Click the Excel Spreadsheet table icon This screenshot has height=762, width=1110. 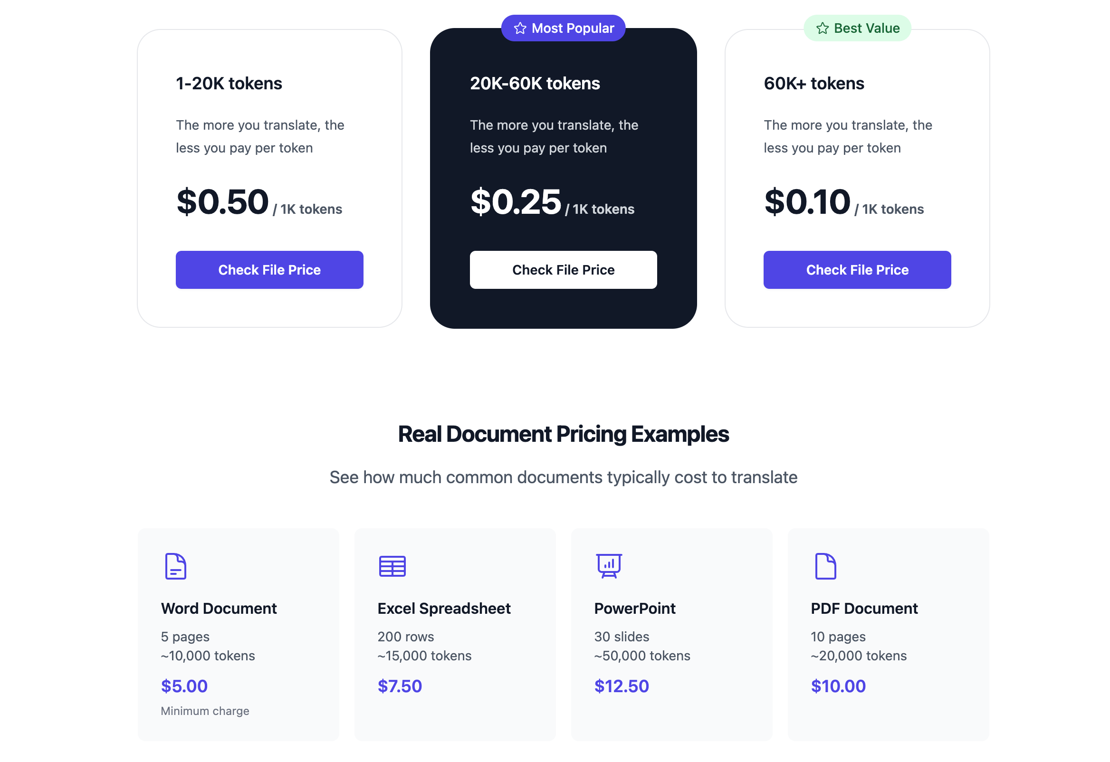[392, 566]
